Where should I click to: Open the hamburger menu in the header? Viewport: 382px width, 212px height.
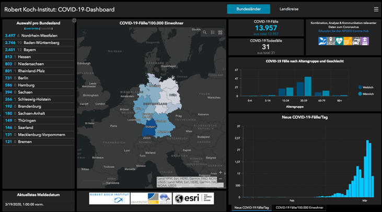tap(376, 9)
